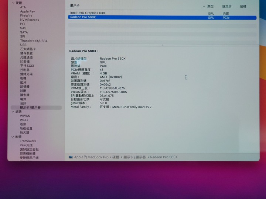Viewport: 266px width, 199px height.
Task: Select 印表機軟體 in the sidebar
Action: (27, 153)
